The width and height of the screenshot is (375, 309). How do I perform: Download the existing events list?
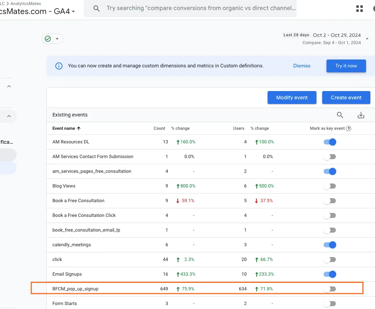[x=361, y=115]
